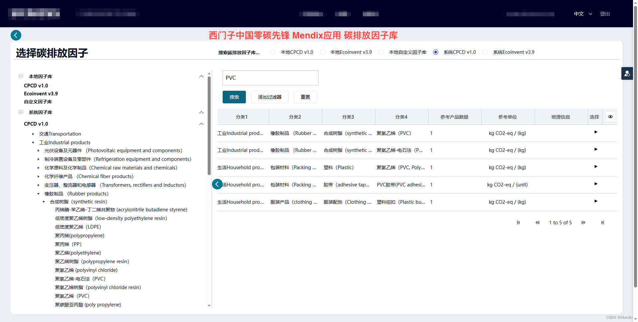Select 系统CPCD v1.0 radio option
638x322 pixels.
point(436,52)
